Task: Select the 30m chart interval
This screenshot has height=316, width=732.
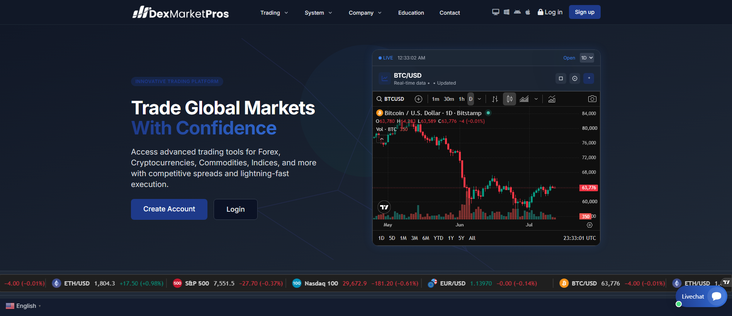Action: point(449,99)
